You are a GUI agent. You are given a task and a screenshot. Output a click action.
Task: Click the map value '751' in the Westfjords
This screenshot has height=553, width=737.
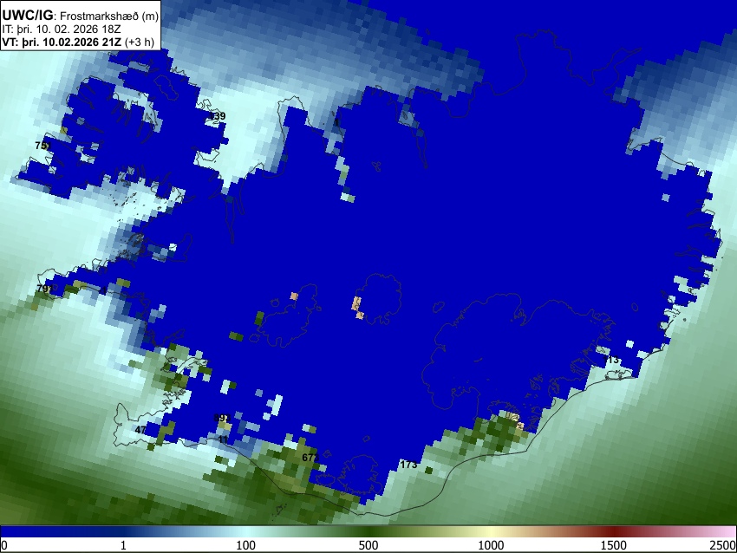[42, 146]
